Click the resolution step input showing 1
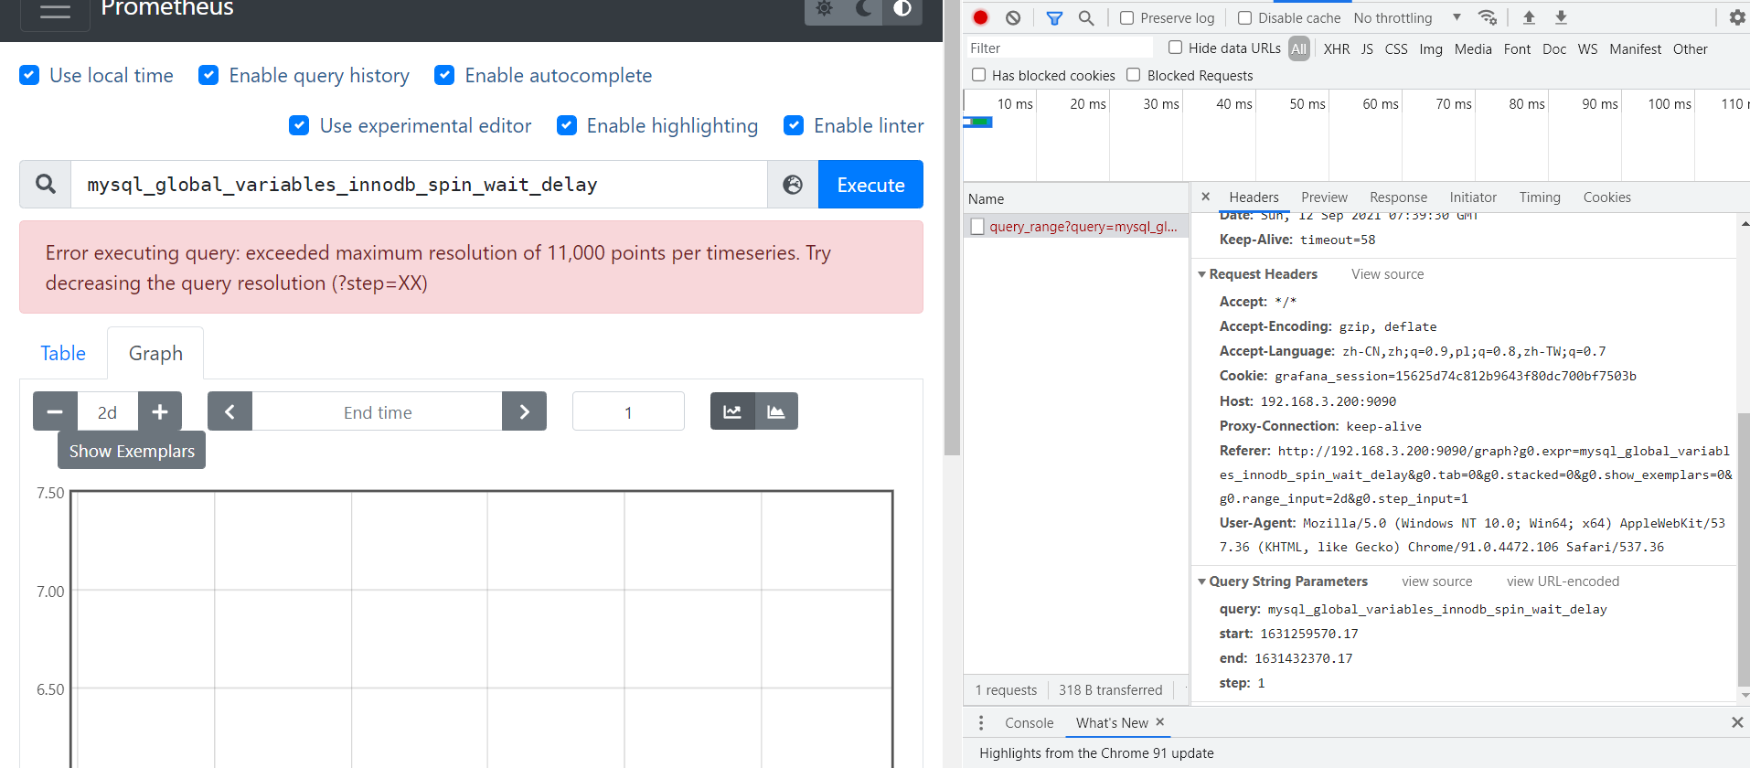 click(628, 411)
